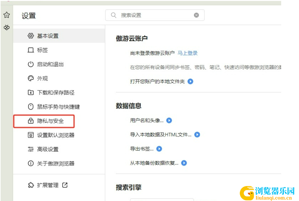Click the 数据信息 heading
Screen dimensions: 299x201
tap(129, 106)
